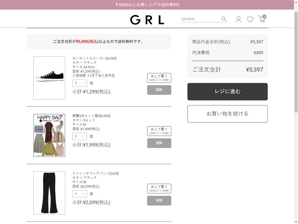Open quantity dropdown for low-cut sneaker
Viewport: 298px width, 224px height.
80,83
